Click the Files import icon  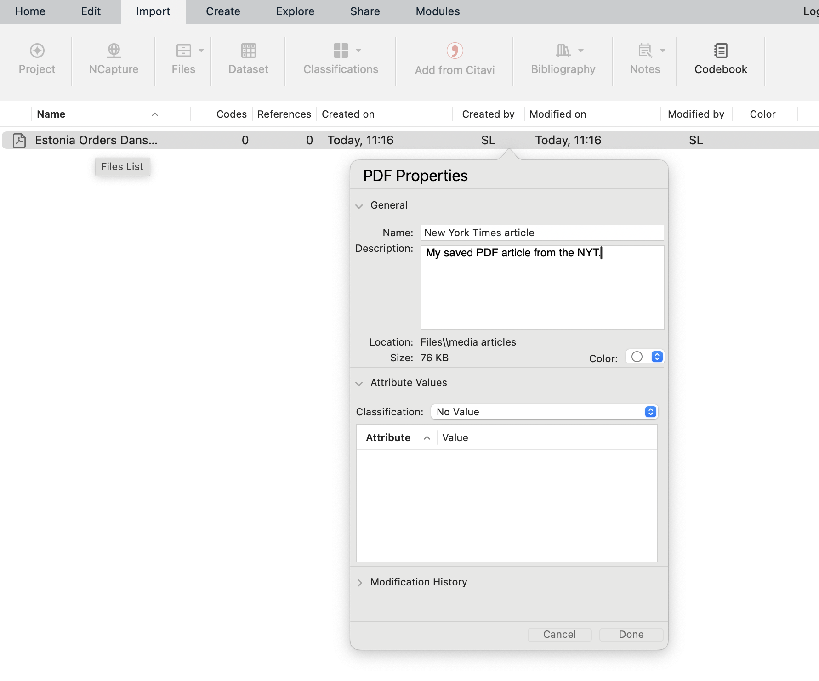click(x=183, y=51)
